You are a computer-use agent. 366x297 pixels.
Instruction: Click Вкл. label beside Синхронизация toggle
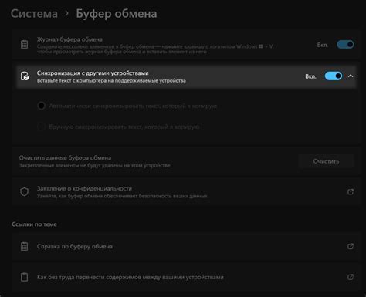pyautogui.click(x=311, y=76)
